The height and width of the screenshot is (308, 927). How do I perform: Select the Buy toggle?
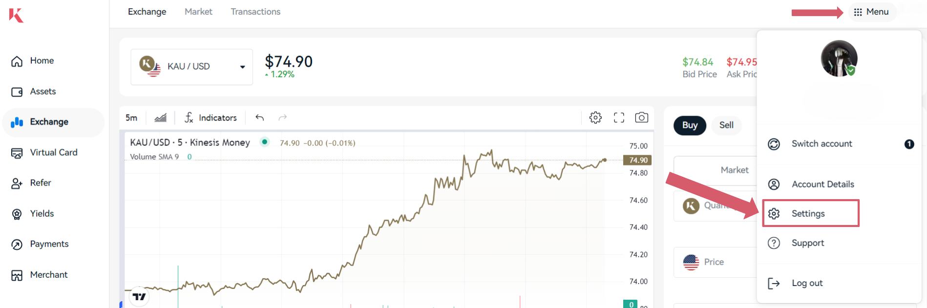(690, 125)
